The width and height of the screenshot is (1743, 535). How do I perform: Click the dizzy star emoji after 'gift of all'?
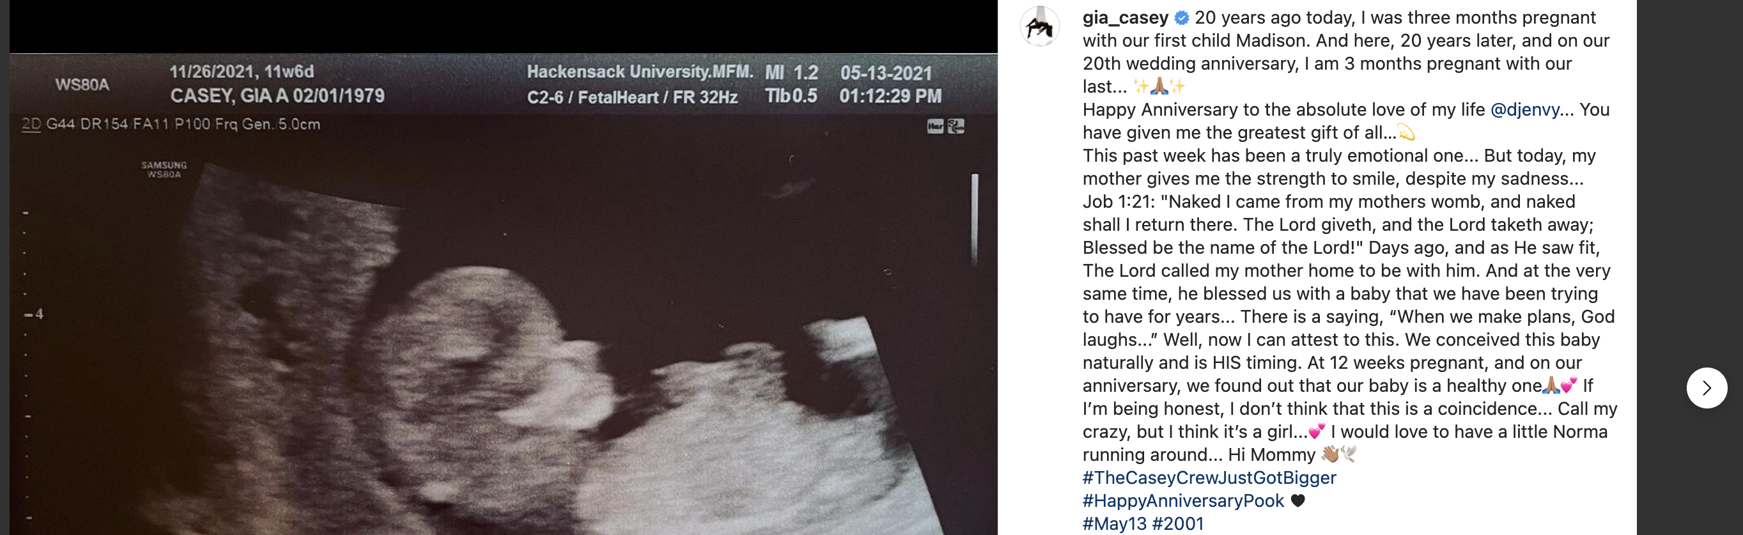(x=1406, y=132)
